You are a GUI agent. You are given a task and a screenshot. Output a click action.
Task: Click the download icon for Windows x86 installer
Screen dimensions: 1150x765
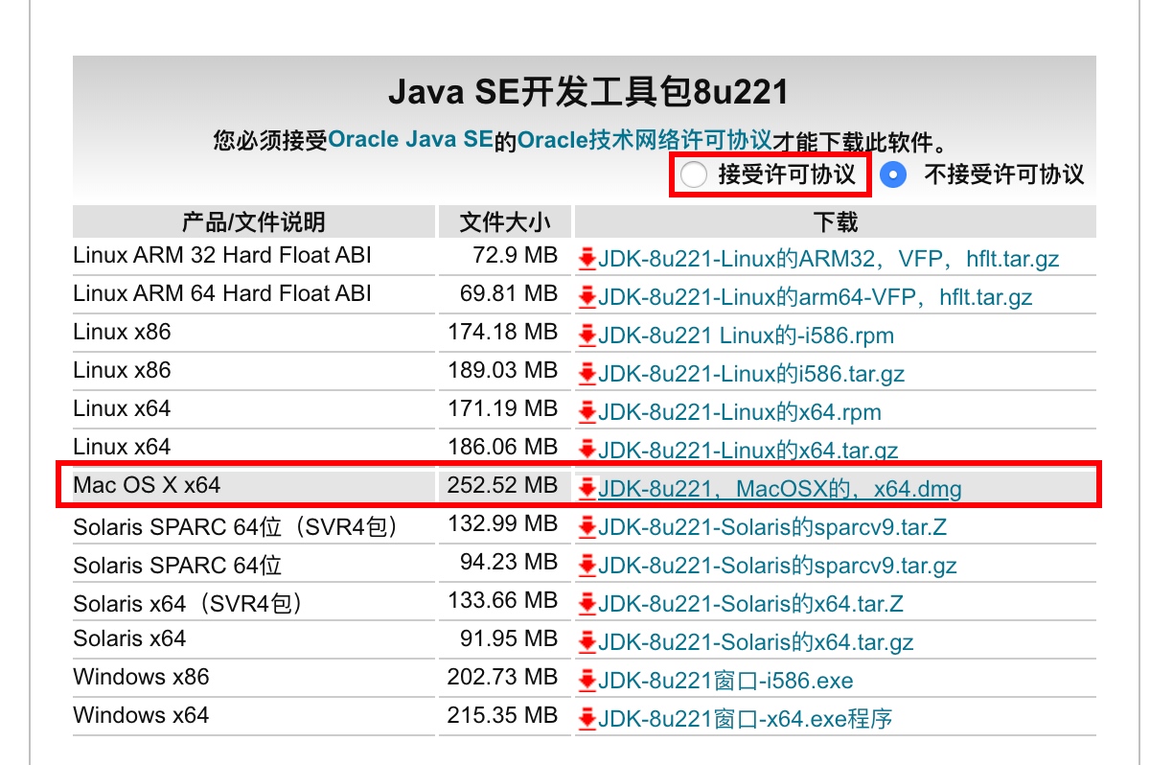pos(588,678)
